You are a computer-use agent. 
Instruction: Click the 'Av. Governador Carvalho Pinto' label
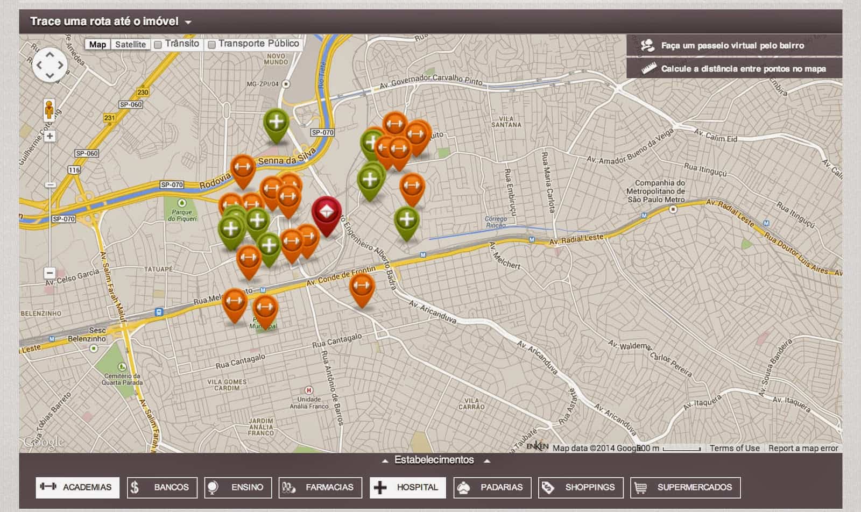(x=431, y=81)
